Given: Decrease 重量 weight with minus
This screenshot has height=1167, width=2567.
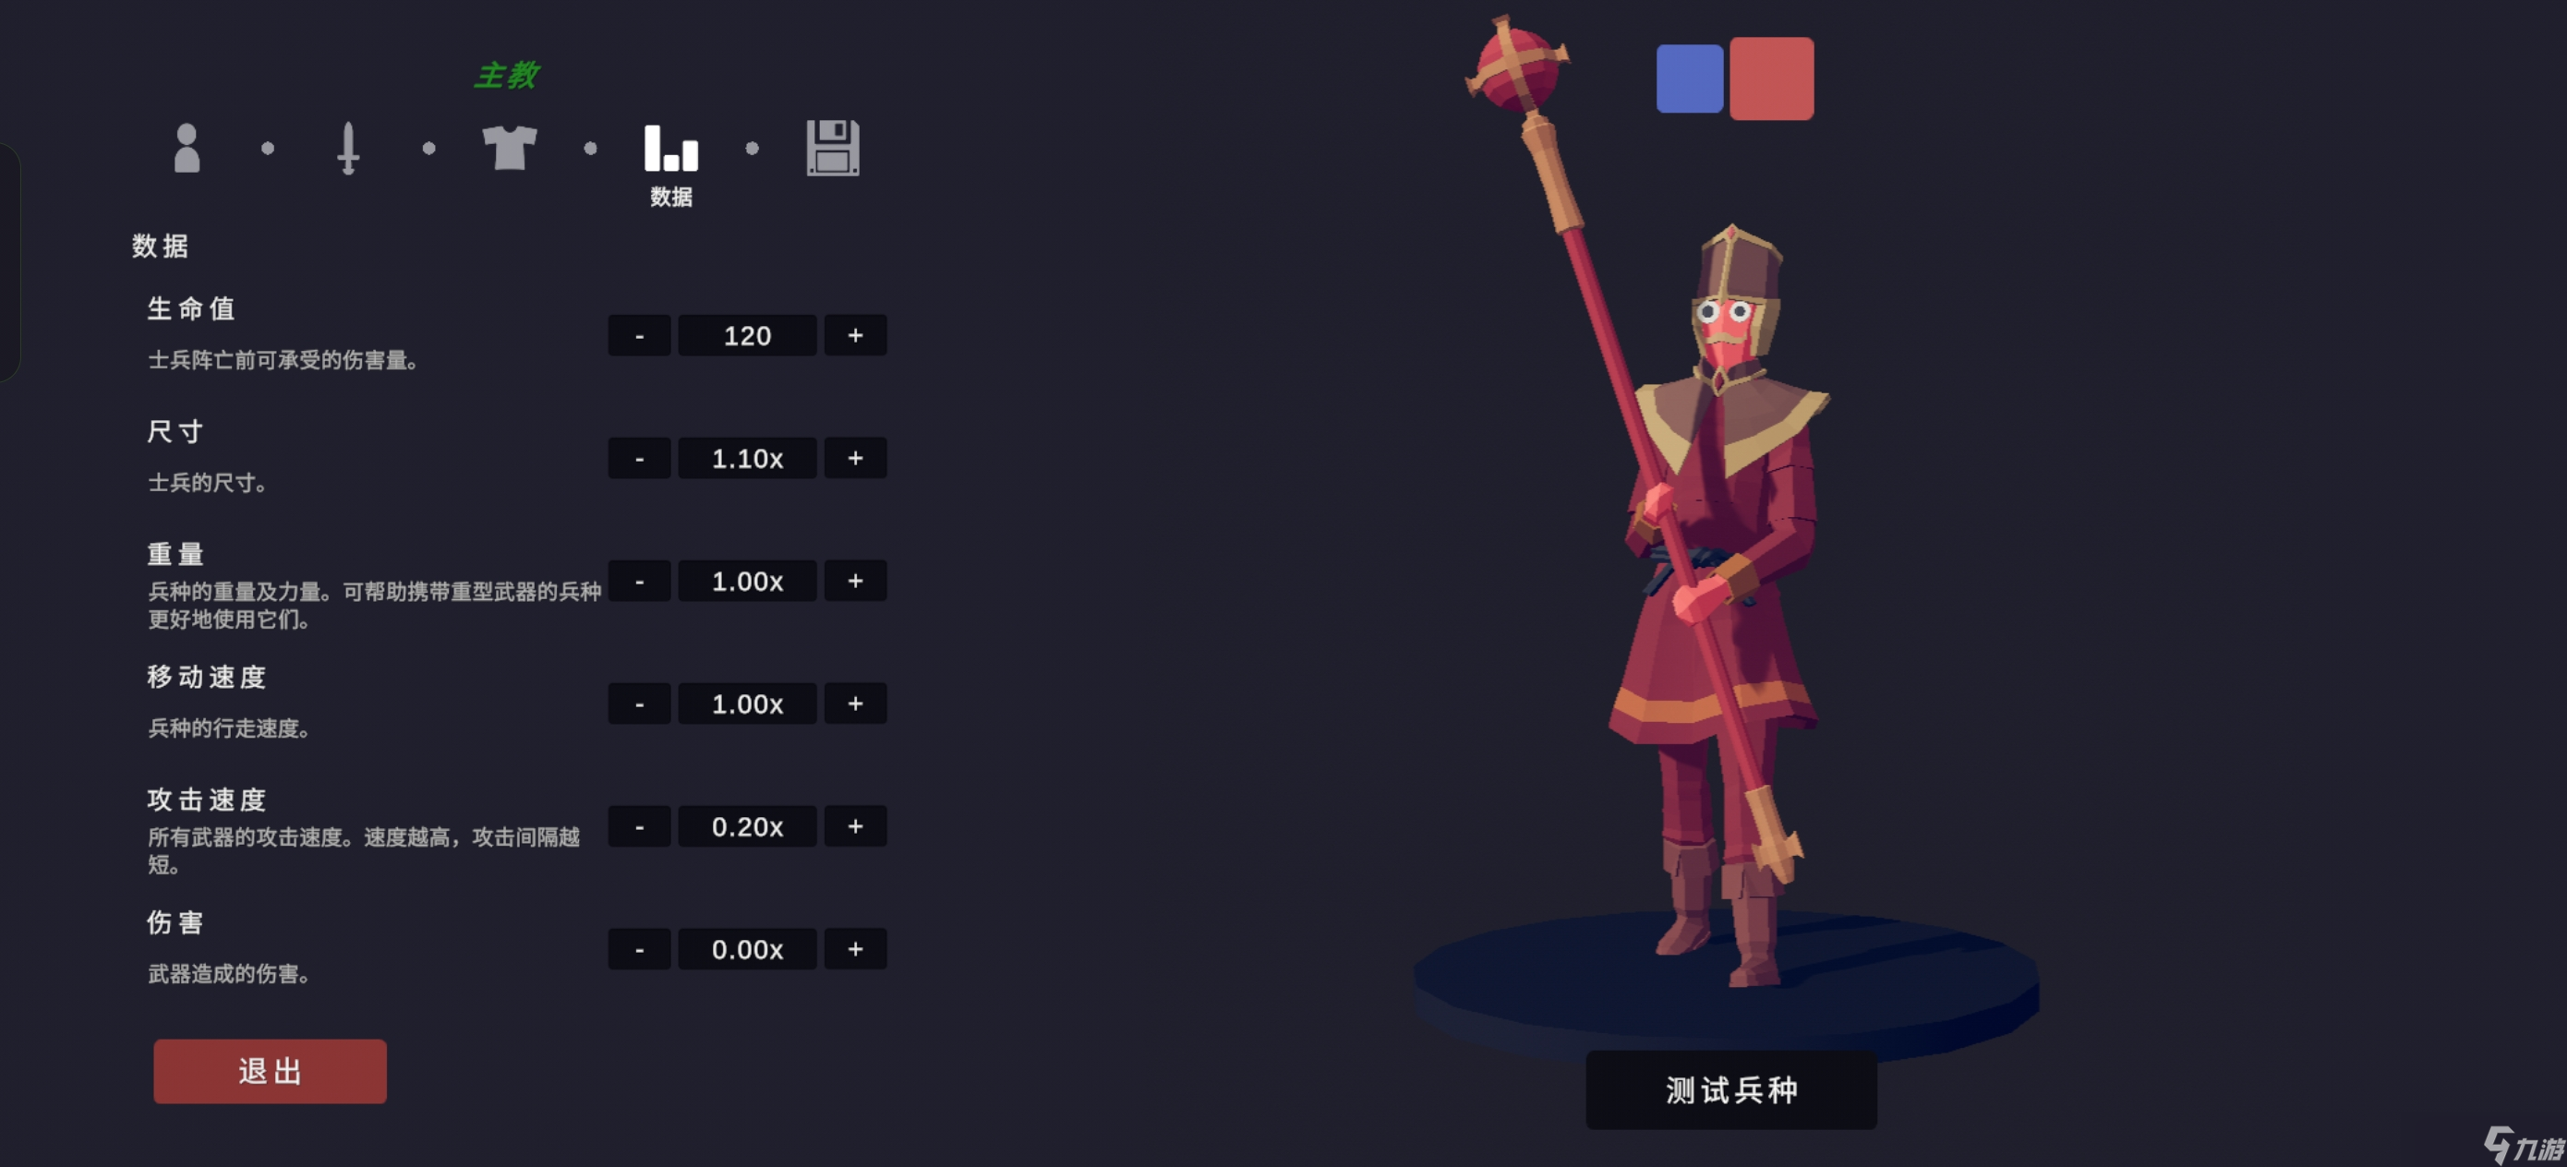Looking at the screenshot, I should pyautogui.click(x=639, y=581).
